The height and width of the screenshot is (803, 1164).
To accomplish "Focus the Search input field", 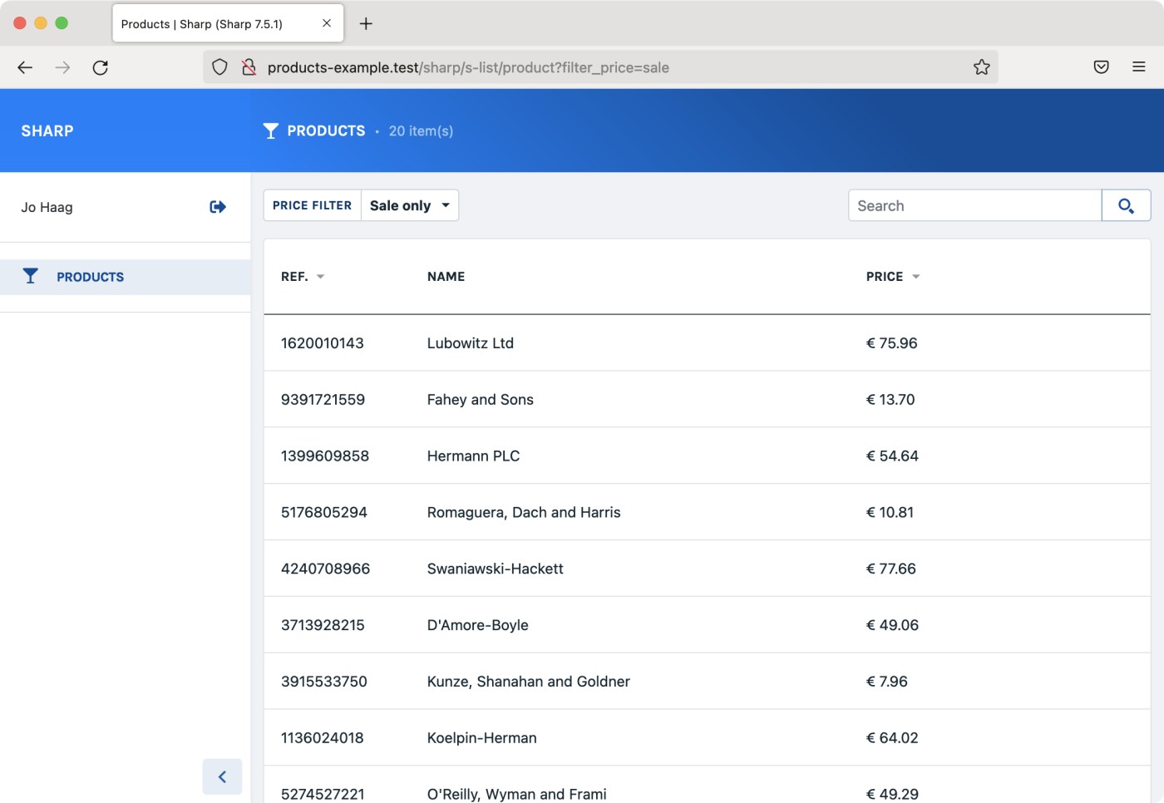I will [x=974, y=206].
